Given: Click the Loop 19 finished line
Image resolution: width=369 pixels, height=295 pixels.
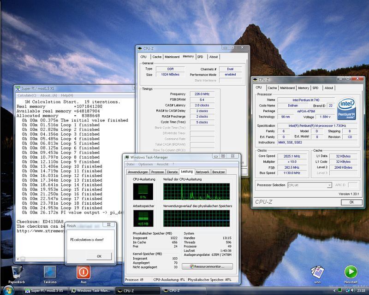Looking at the screenshot, I should (62, 208).
